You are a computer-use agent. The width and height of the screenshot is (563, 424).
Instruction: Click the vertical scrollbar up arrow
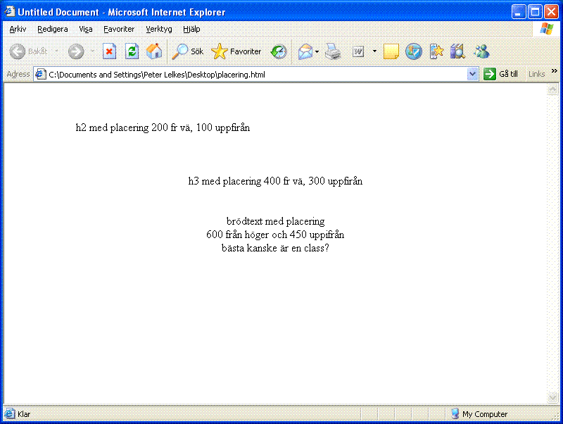coord(552,89)
